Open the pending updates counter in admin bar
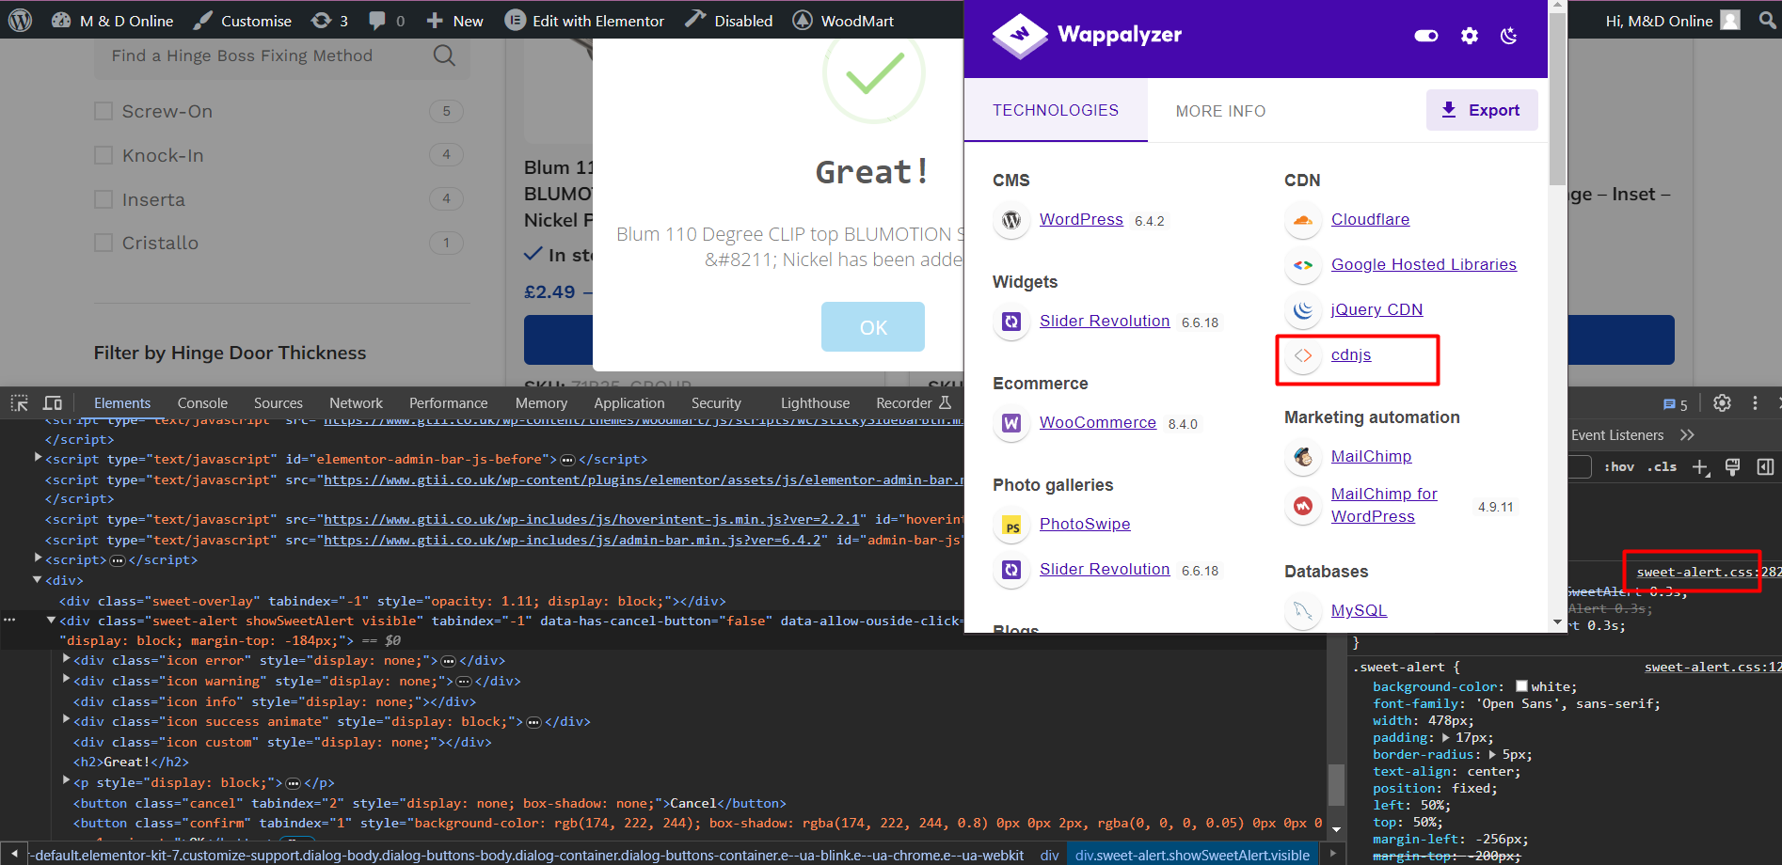This screenshot has width=1782, height=865. pos(329,20)
